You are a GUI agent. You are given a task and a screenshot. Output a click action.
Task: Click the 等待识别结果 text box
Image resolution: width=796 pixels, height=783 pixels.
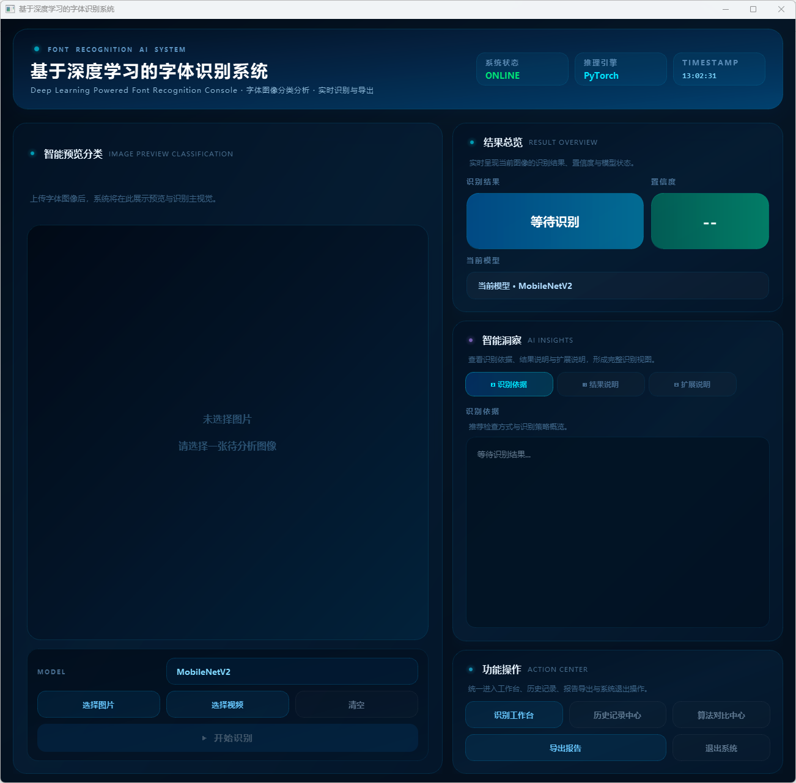[x=617, y=531]
